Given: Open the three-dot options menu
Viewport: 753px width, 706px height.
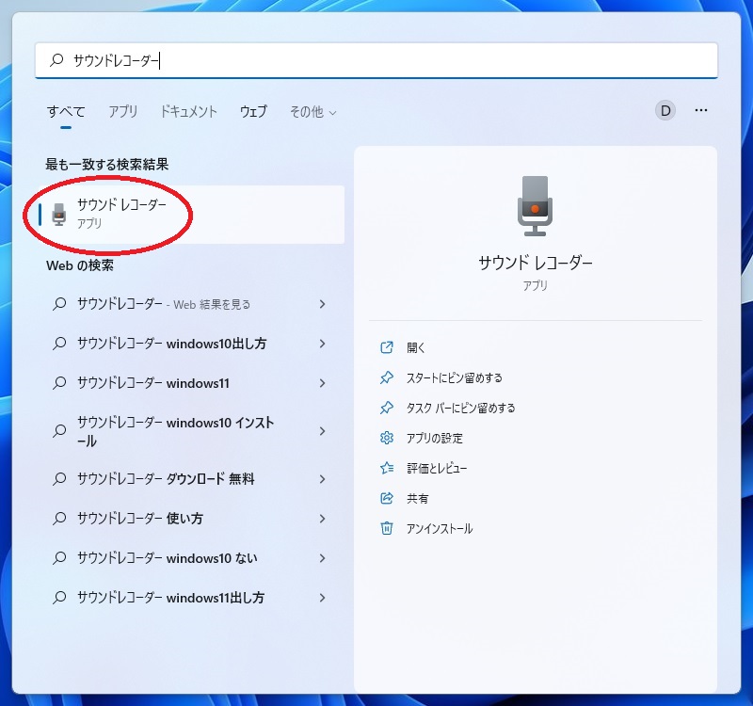Looking at the screenshot, I should point(700,110).
